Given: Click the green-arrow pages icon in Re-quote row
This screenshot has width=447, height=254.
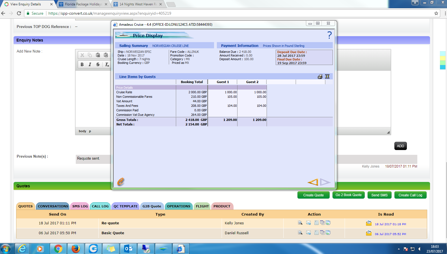Looking at the screenshot, I should click(x=328, y=223).
